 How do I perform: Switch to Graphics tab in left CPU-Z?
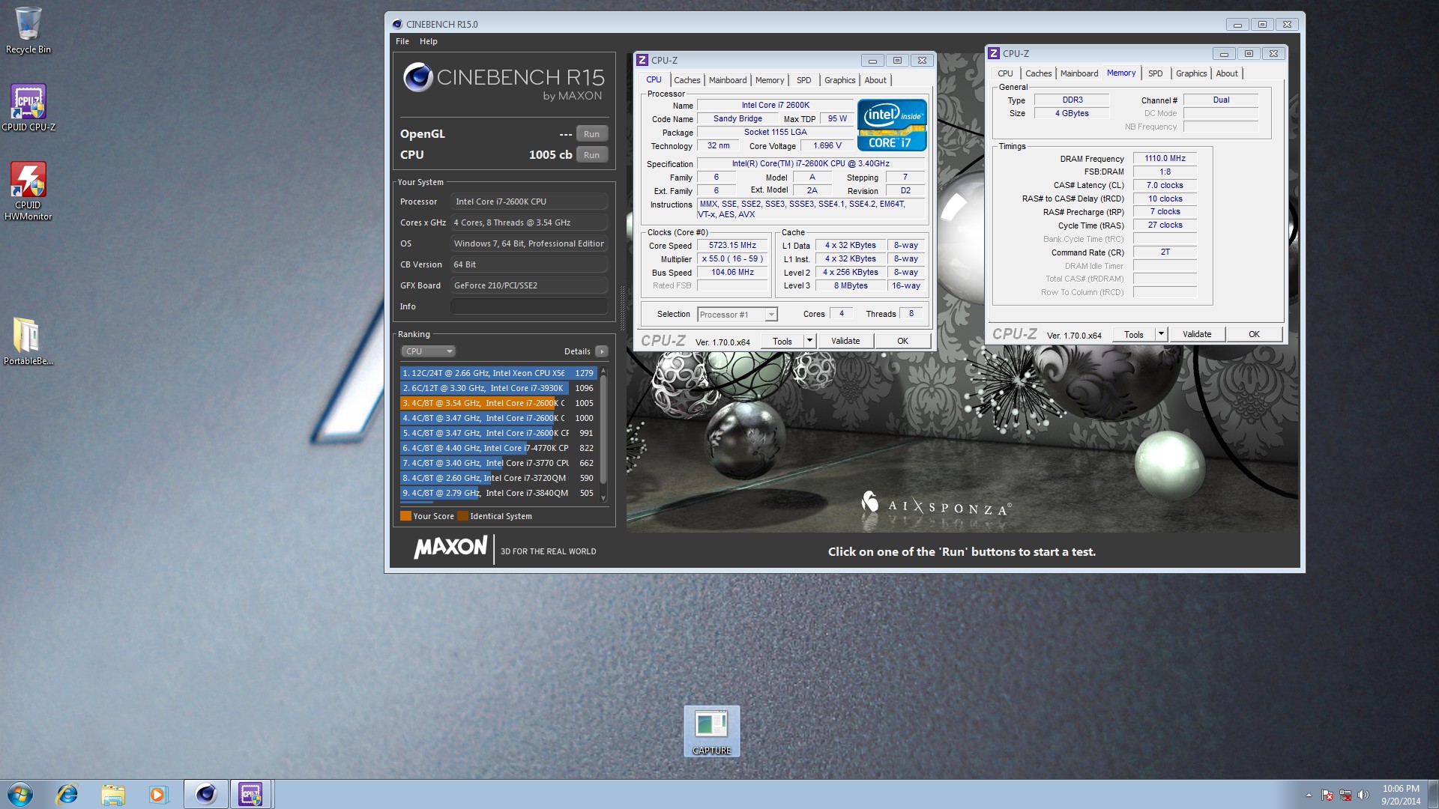[839, 80]
